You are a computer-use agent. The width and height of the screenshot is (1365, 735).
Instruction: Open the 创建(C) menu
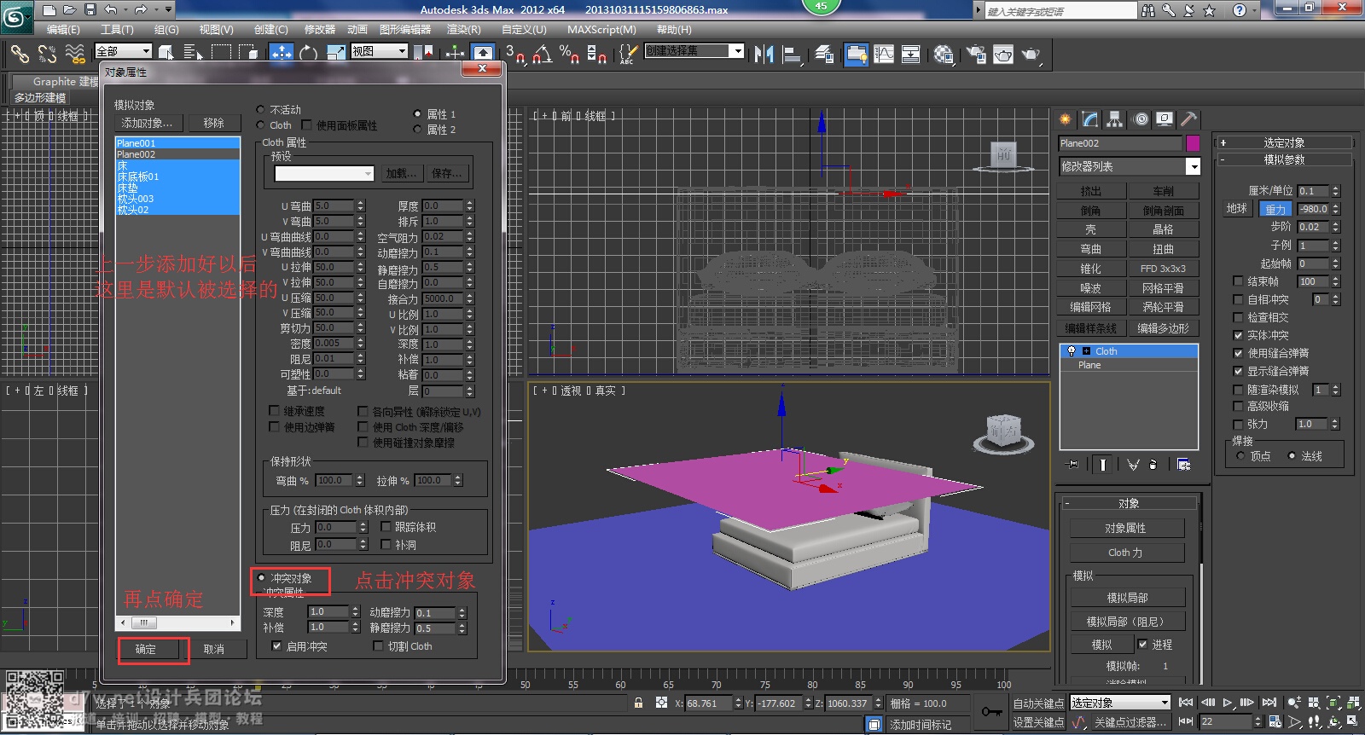coord(270,29)
